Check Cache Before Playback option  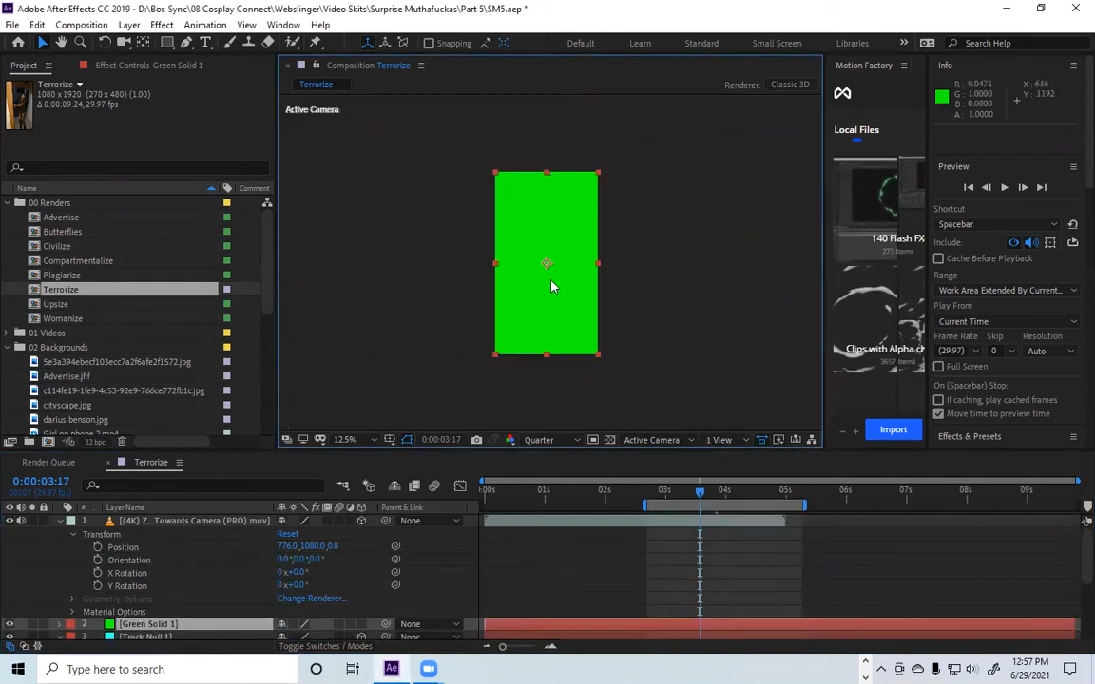pos(939,258)
